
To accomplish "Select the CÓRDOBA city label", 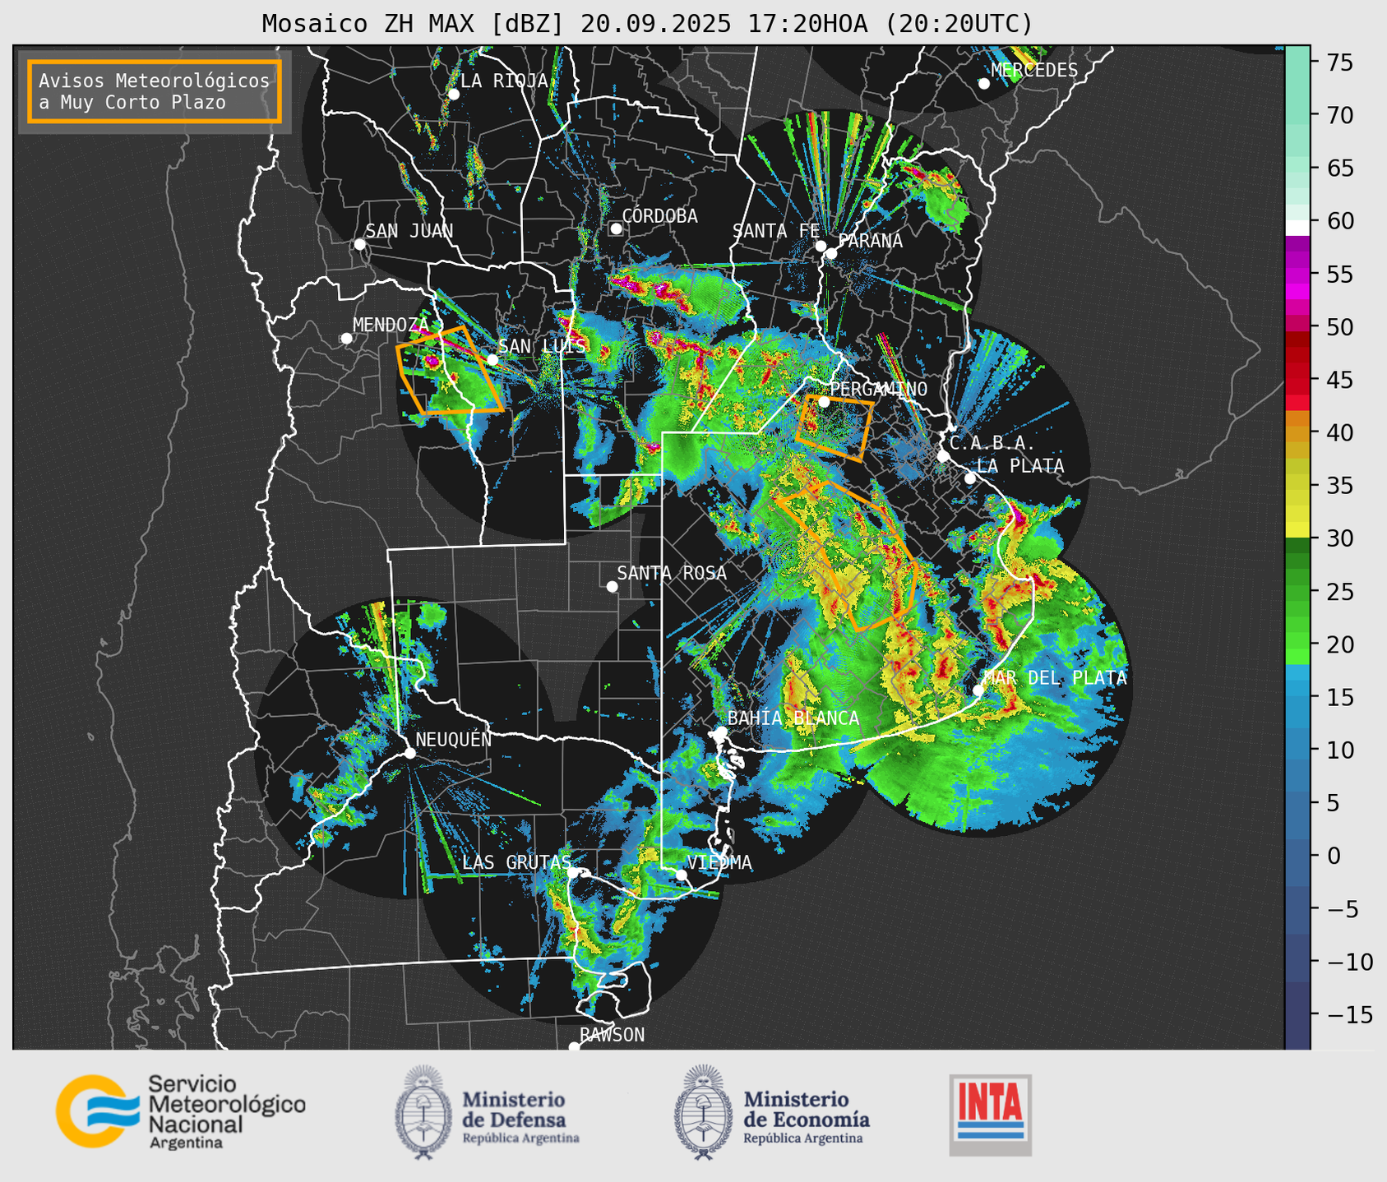I will (659, 216).
